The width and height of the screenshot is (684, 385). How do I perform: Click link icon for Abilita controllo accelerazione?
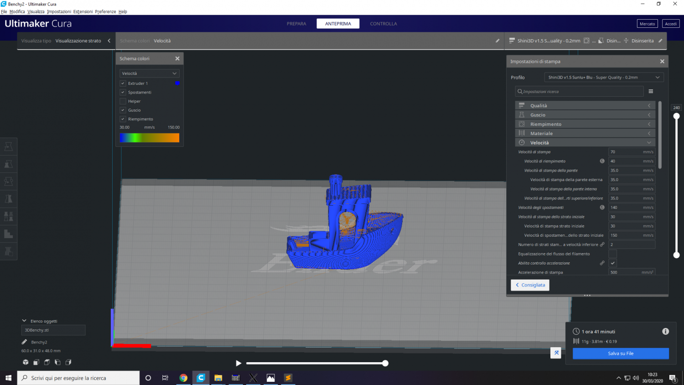tap(602, 263)
